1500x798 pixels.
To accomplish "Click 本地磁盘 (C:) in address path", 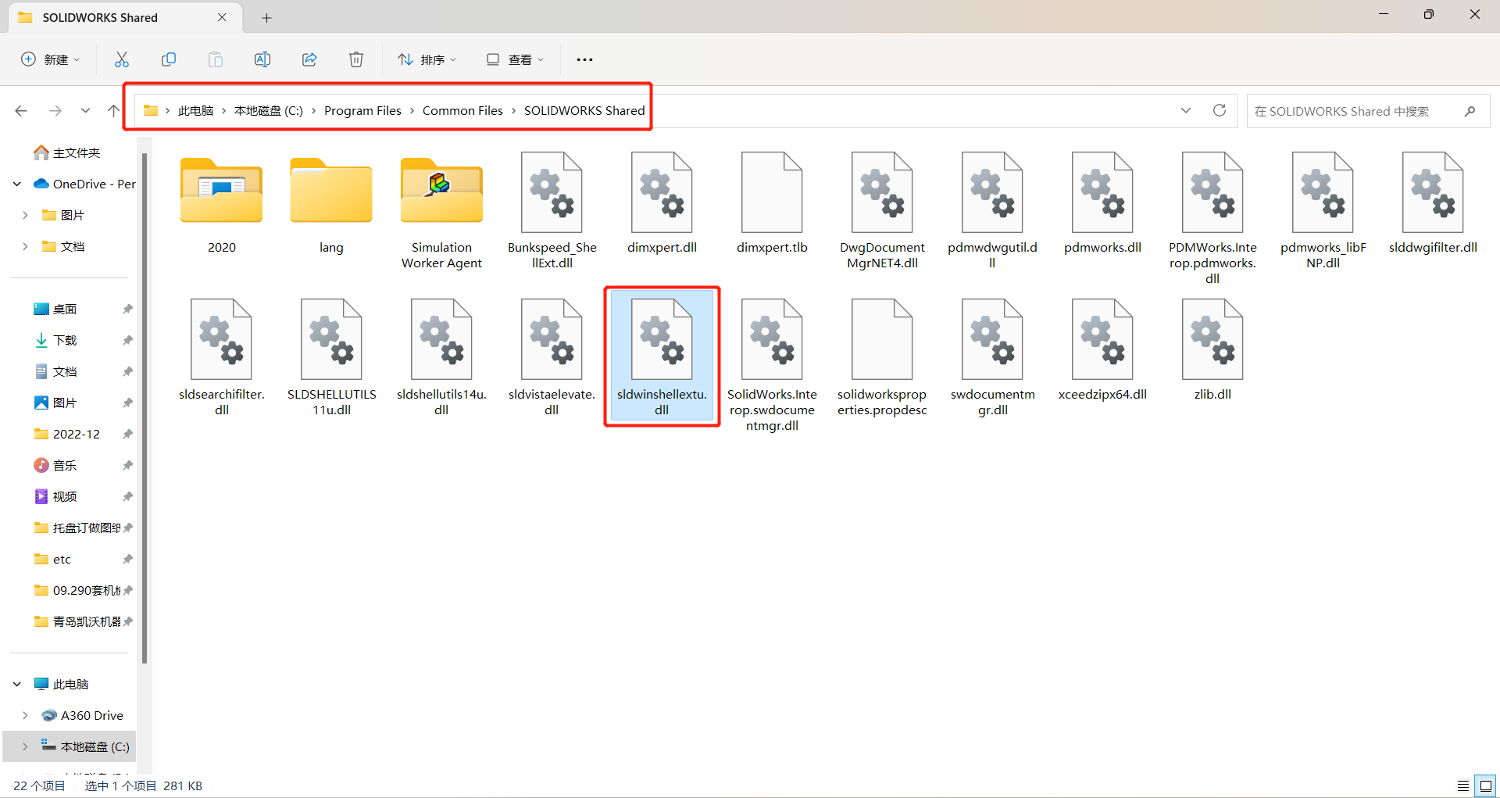I will click(269, 110).
